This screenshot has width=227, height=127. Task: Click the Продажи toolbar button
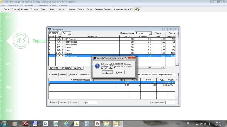coord(24,9)
